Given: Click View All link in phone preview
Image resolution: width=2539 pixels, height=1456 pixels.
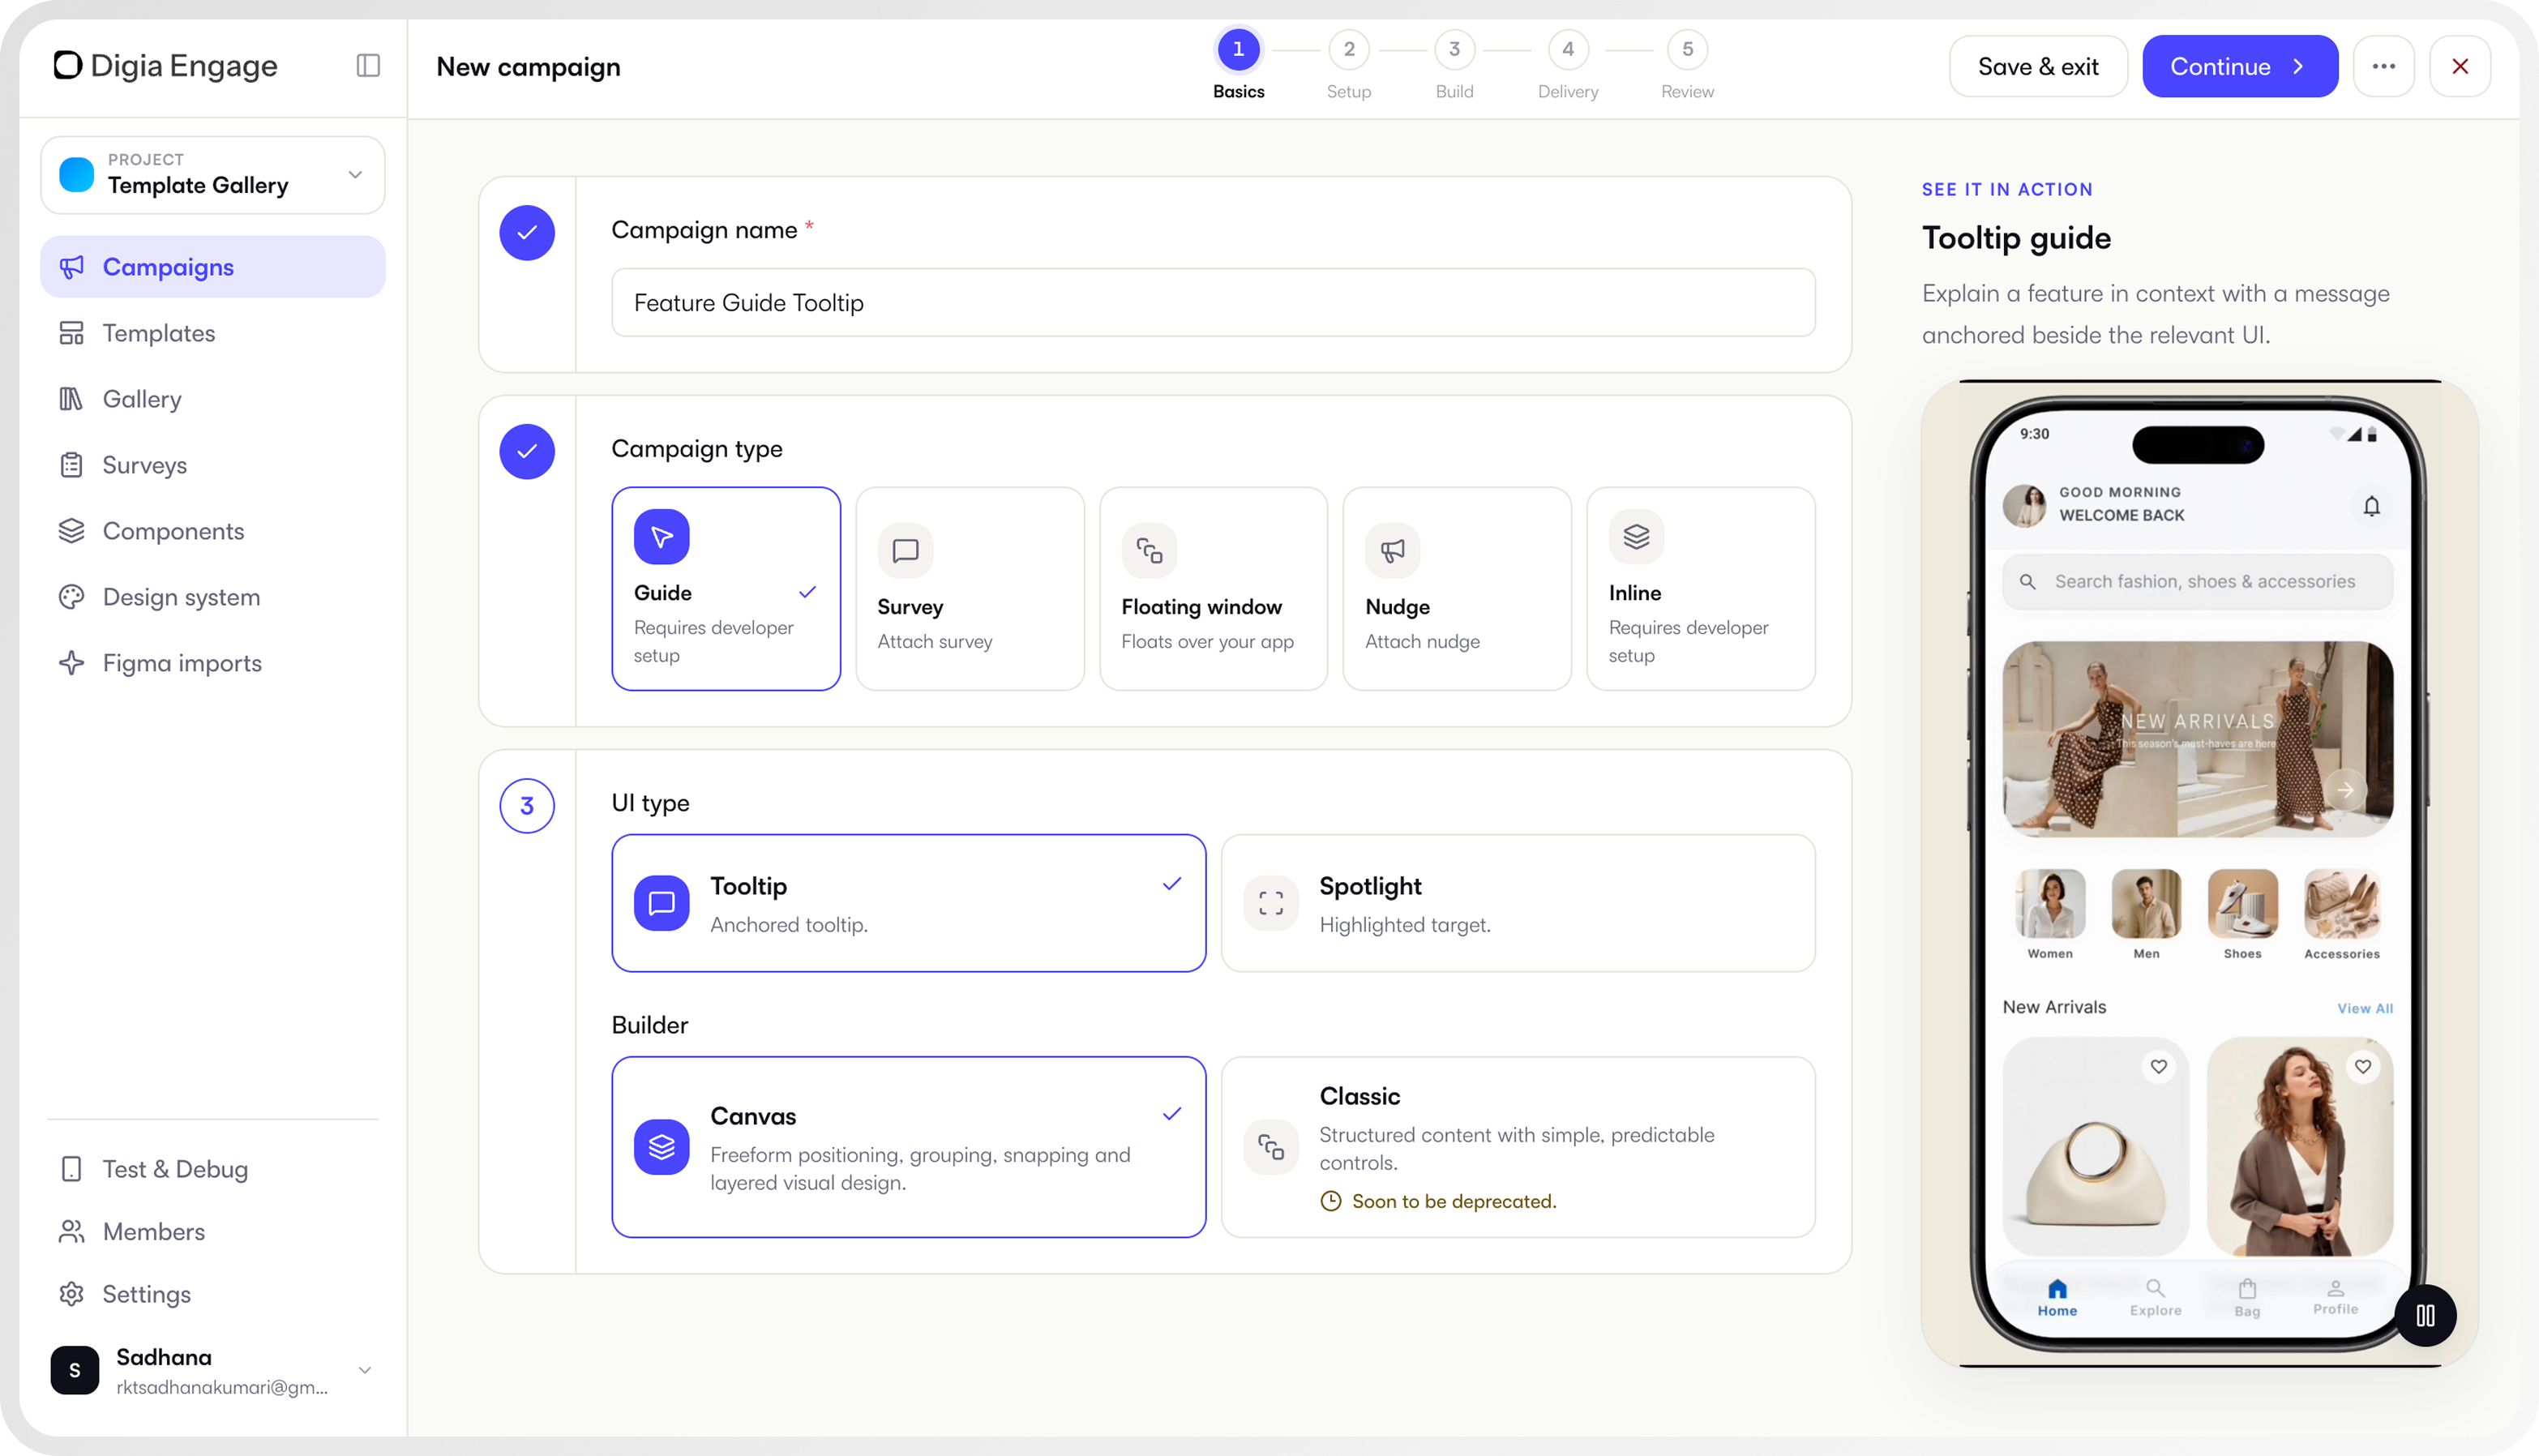Looking at the screenshot, I should [2364, 1008].
